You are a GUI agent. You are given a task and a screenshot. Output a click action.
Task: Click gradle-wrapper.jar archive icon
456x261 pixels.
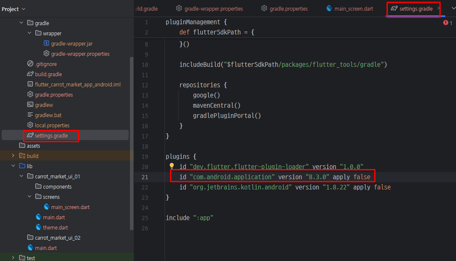point(46,43)
